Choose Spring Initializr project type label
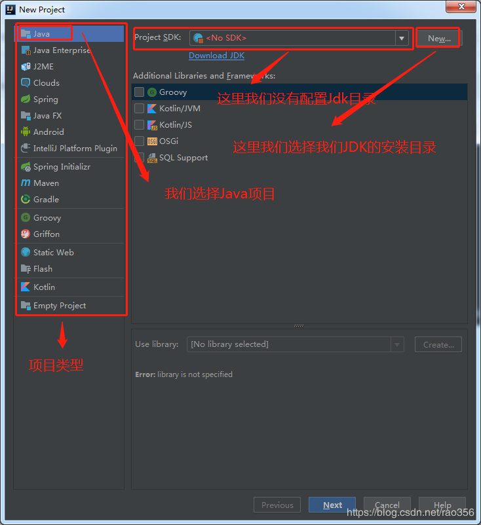Screen dimensions: 481x525 tap(62, 167)
